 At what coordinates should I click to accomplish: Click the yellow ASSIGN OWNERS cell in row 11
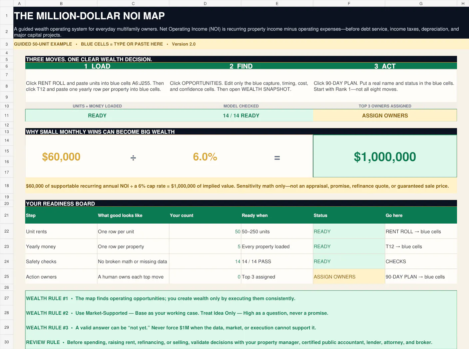click(x=385, y=115)
